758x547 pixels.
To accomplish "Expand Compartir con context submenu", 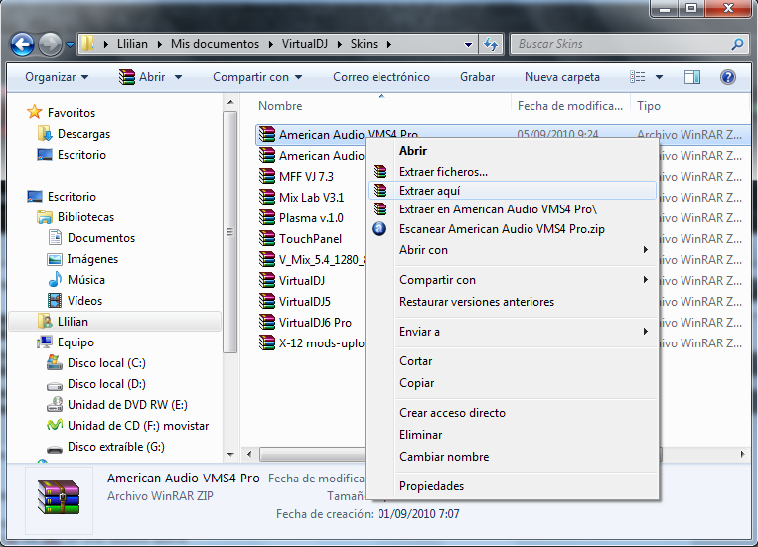I will (x=512, y=280).
